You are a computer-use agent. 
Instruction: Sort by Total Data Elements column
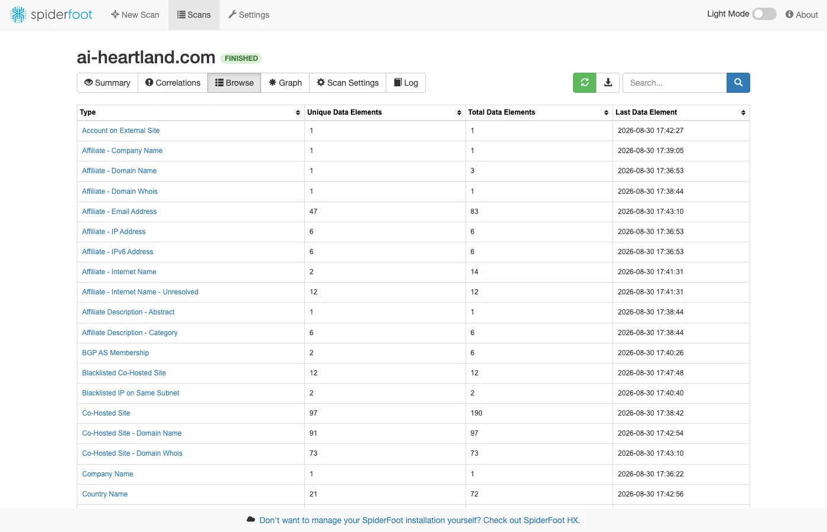coord(606,112)
